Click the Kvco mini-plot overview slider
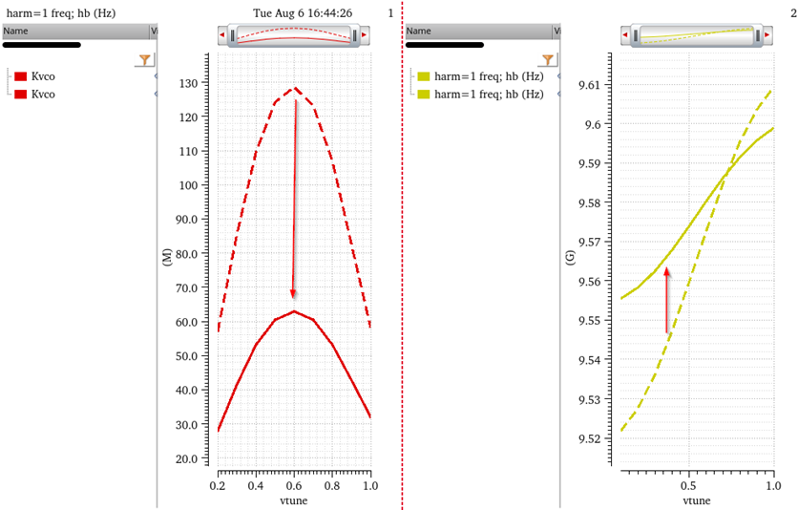The height and width of the screenshot is (510, 798). coord(294,36)
